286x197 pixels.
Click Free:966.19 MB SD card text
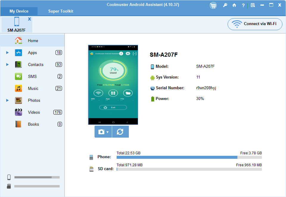pos(249,165)
